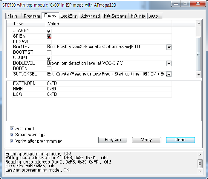Click the Program button
208x179 pixels.
pos(113,140)
